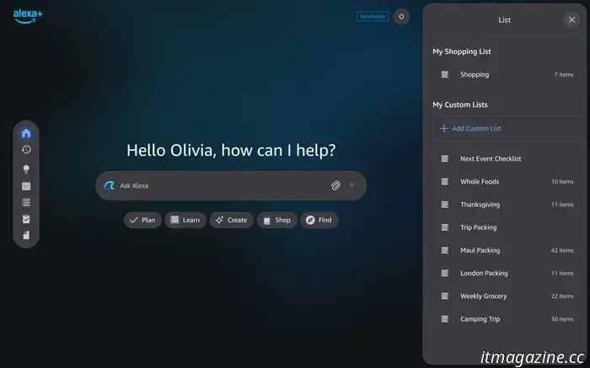Open the Whole Foods list
Image resolution: width=590 pixels, height=368 pixels.
click(507, 182)
